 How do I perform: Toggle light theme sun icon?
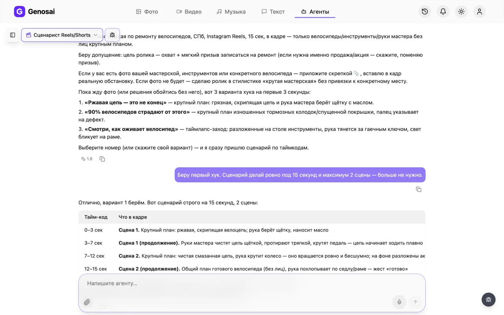click(461, 11)
